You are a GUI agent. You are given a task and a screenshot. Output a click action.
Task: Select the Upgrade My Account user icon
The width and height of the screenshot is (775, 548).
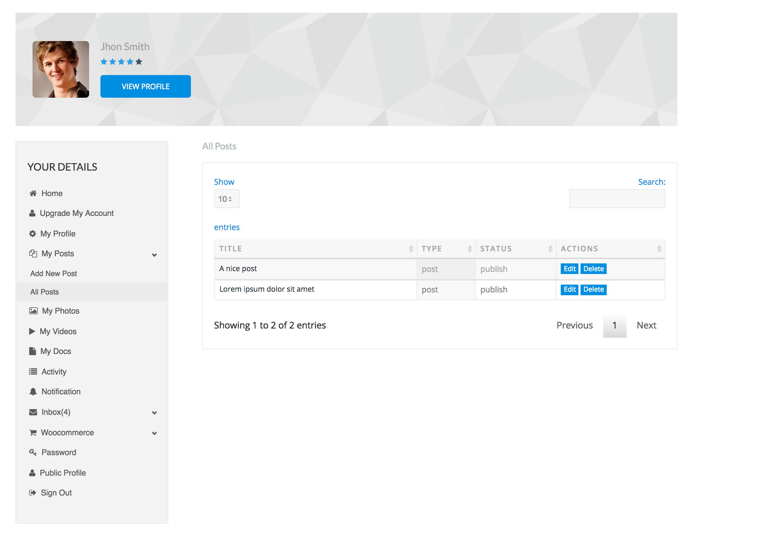33,213
